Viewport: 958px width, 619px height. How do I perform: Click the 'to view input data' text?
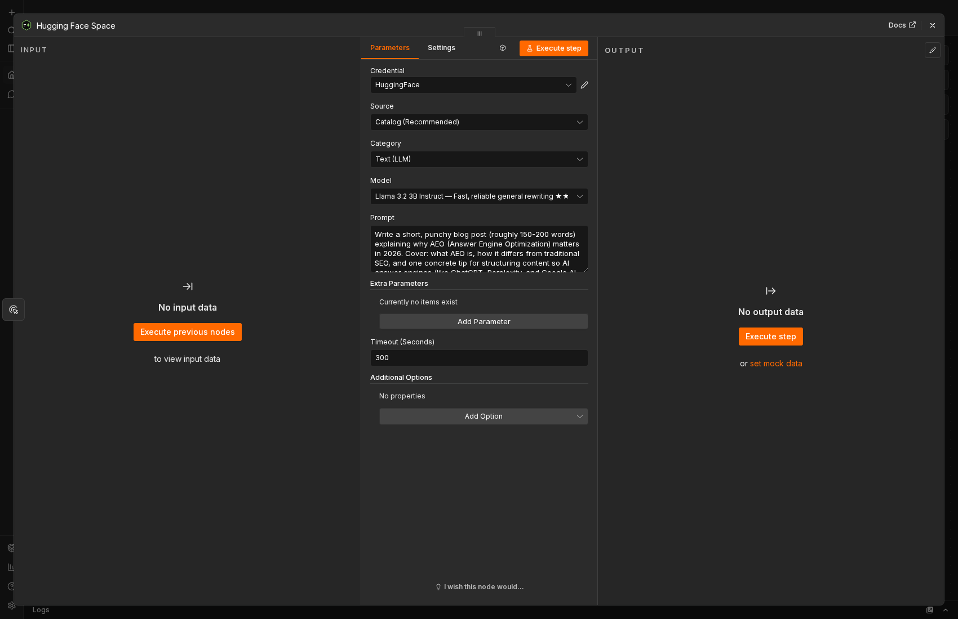[x=187, y=359]
